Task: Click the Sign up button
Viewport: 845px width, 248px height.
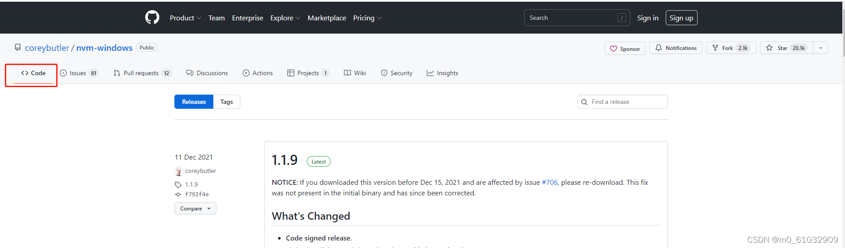Action: [x=681, y=18]
